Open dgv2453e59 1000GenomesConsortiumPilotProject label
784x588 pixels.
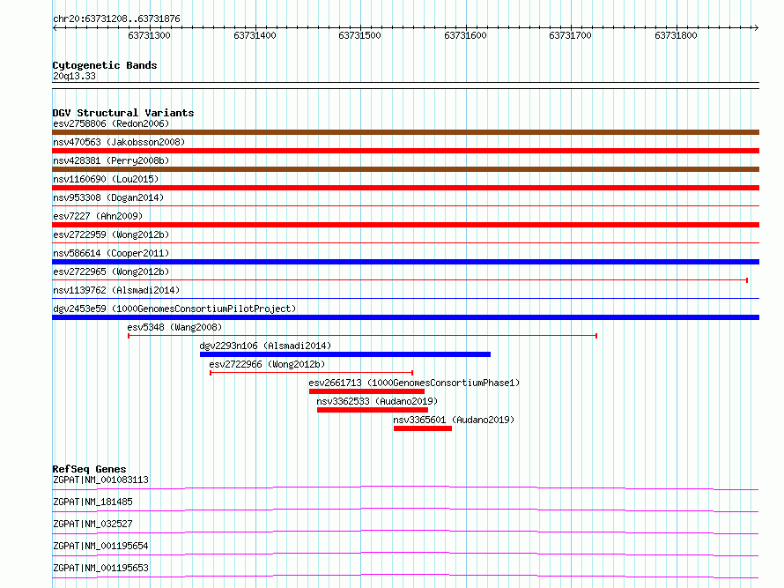174,309
